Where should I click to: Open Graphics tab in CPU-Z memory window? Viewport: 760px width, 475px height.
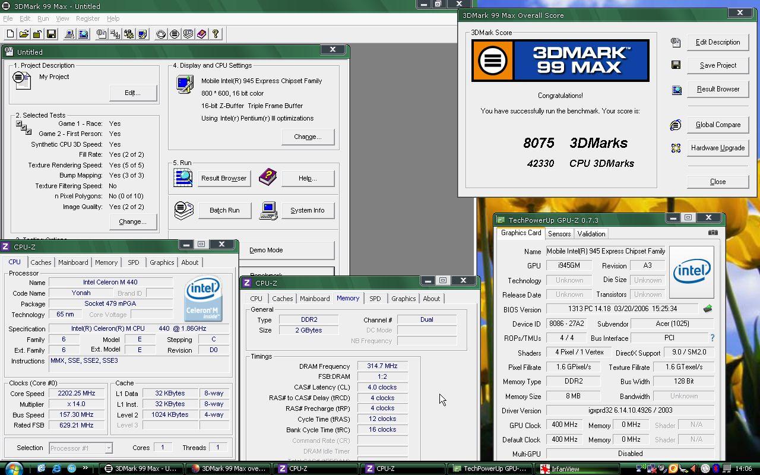[x=404, y=299]
